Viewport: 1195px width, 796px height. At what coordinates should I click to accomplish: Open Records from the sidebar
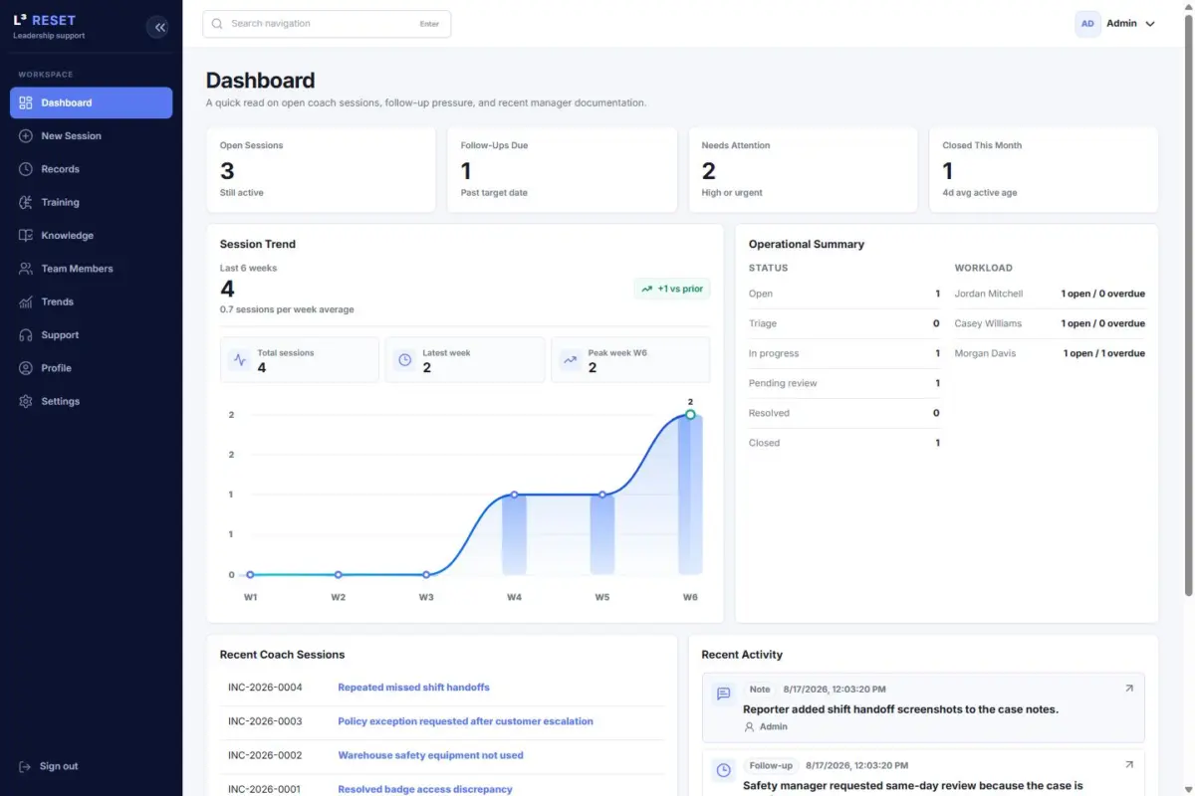92,169
